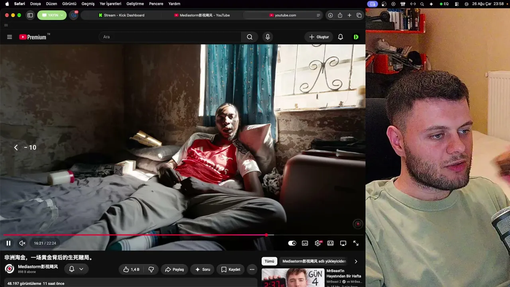Open the reader icon in the address bar

coord(318,15)
